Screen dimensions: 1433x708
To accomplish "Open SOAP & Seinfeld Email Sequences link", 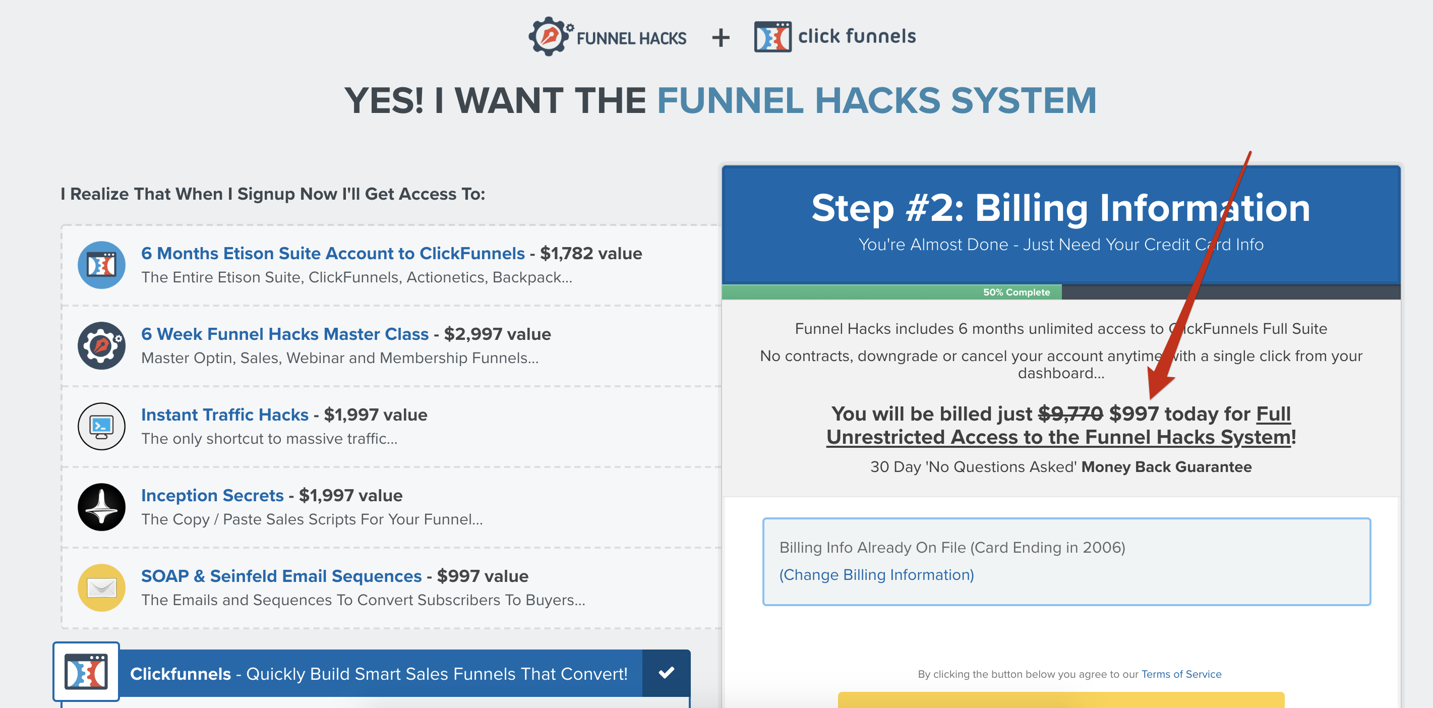I will pyautogui.click(x=281, y=576).
